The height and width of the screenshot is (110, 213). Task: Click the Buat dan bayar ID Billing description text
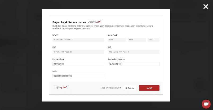[x=103, y=27]
